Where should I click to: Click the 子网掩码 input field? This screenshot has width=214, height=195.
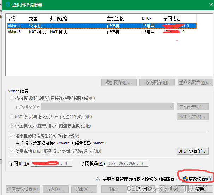pyautogui.click(x=127, y=164)
